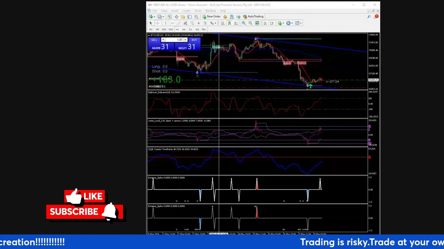Open the arrows objects dropdown
Screen dimensions: 444x249
click(x=213, y=23)
